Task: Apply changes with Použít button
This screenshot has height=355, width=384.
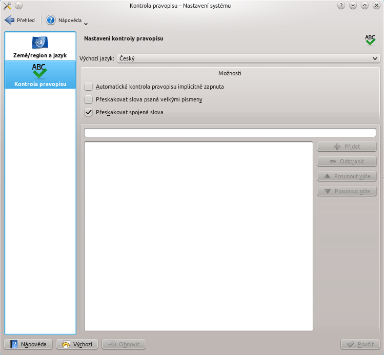Action: [x=360, y=344]
